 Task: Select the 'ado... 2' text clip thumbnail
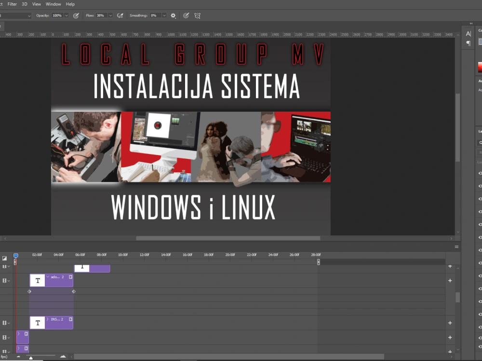pyautogui.click(x=38, y=281)
